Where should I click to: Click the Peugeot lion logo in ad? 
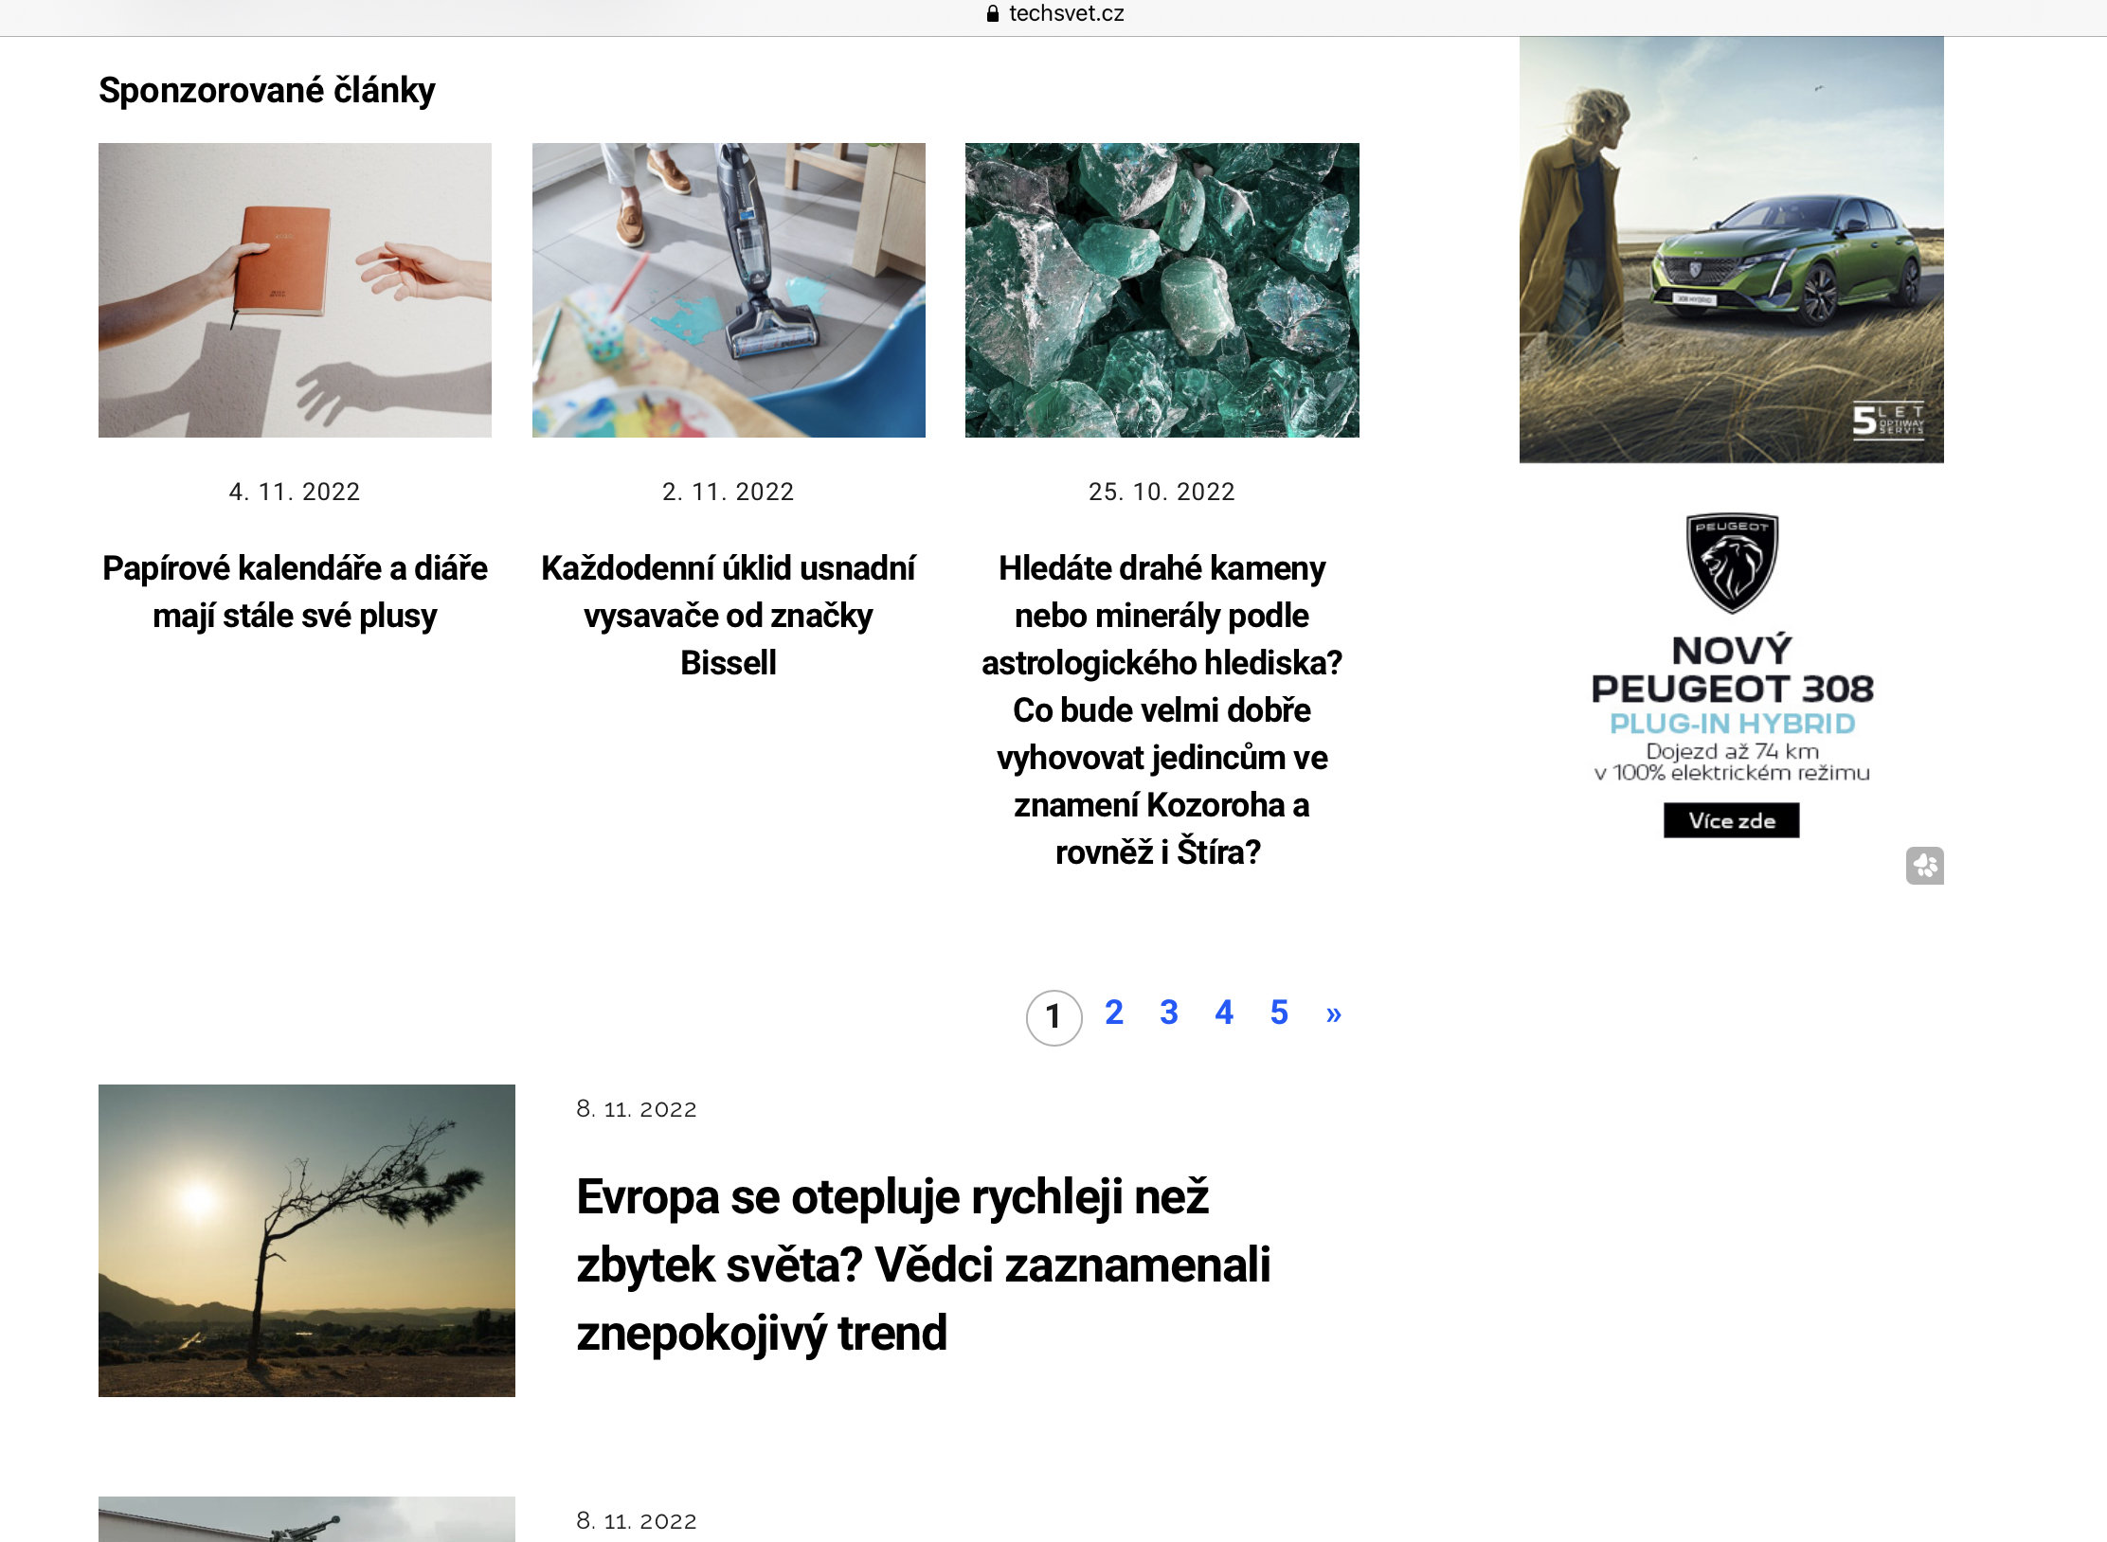pyautogui.click(x=1732, y=563)
